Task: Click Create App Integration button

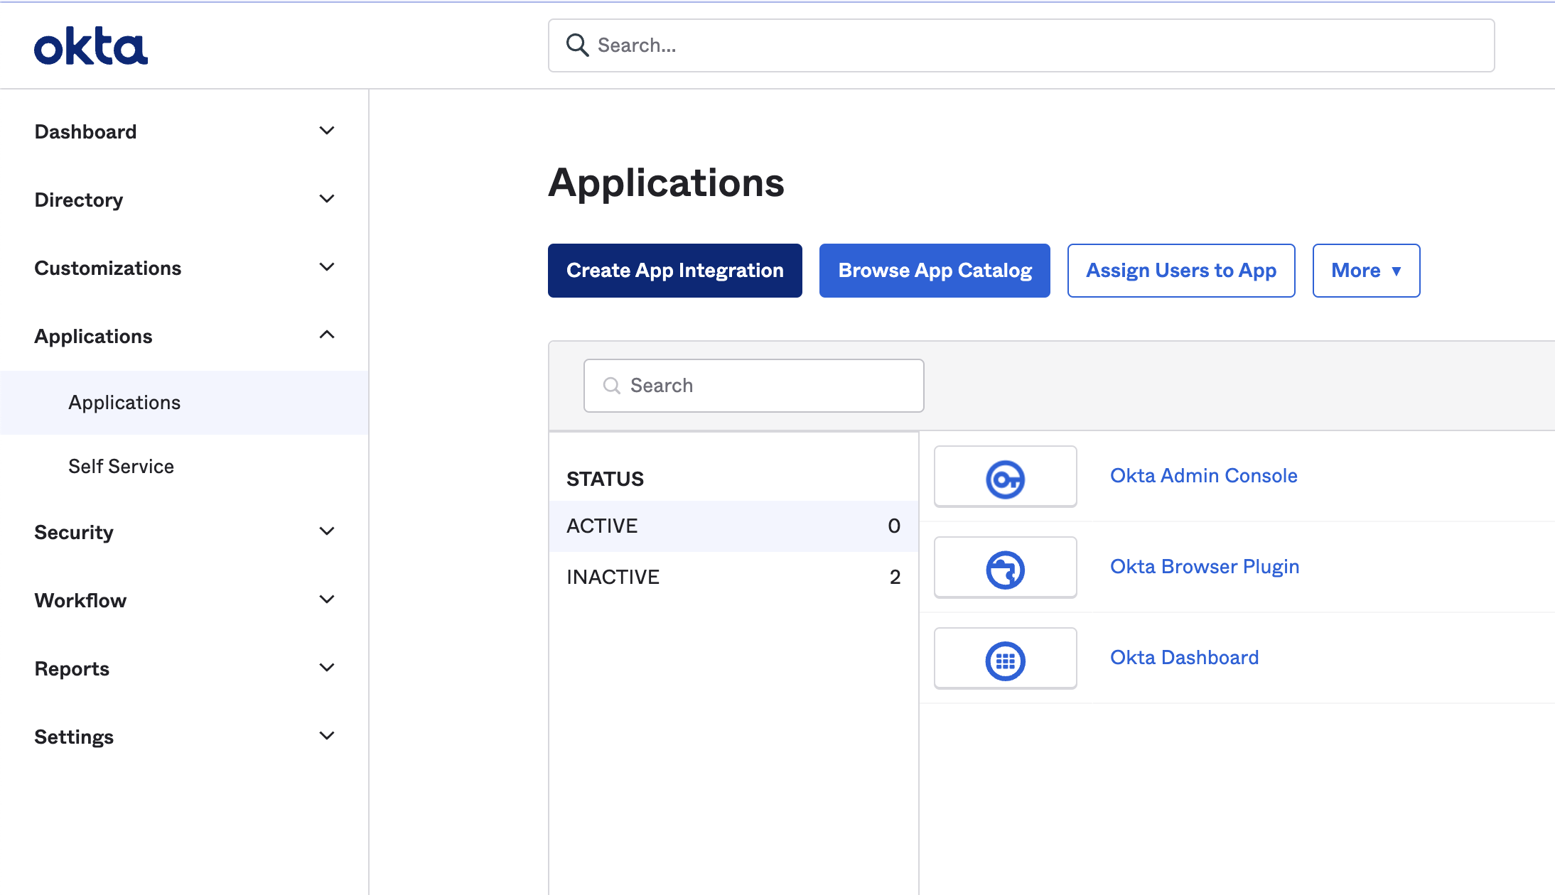Action: pos(674,271)
